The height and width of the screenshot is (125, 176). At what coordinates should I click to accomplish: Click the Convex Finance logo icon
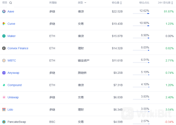point(4,48)
